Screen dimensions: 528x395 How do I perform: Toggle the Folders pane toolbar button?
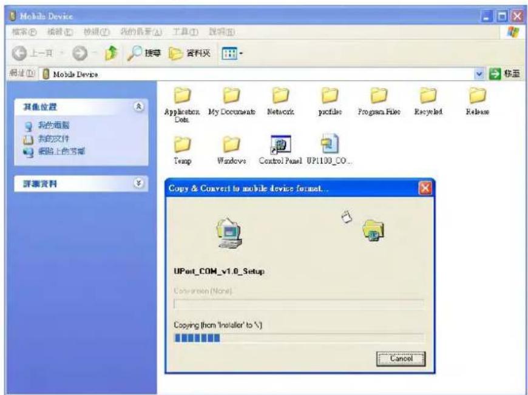(189, 53)
